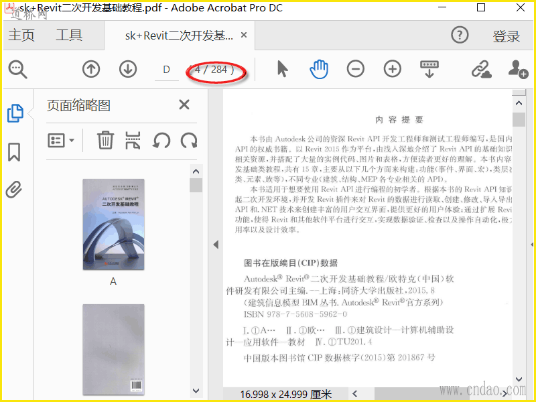Maximize the Acrobat window
Image resolution: width=536 pixels, height=402 pixels.
[x=481, y=7]
